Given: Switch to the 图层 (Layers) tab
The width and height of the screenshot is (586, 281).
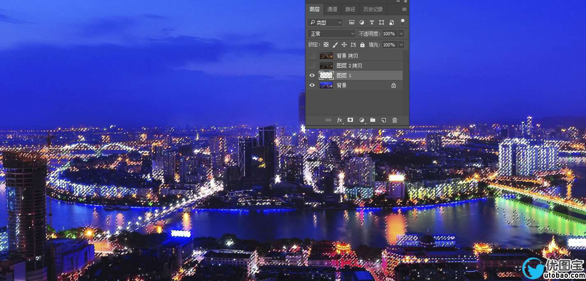Looking at the screenshot, I should 315,9.
